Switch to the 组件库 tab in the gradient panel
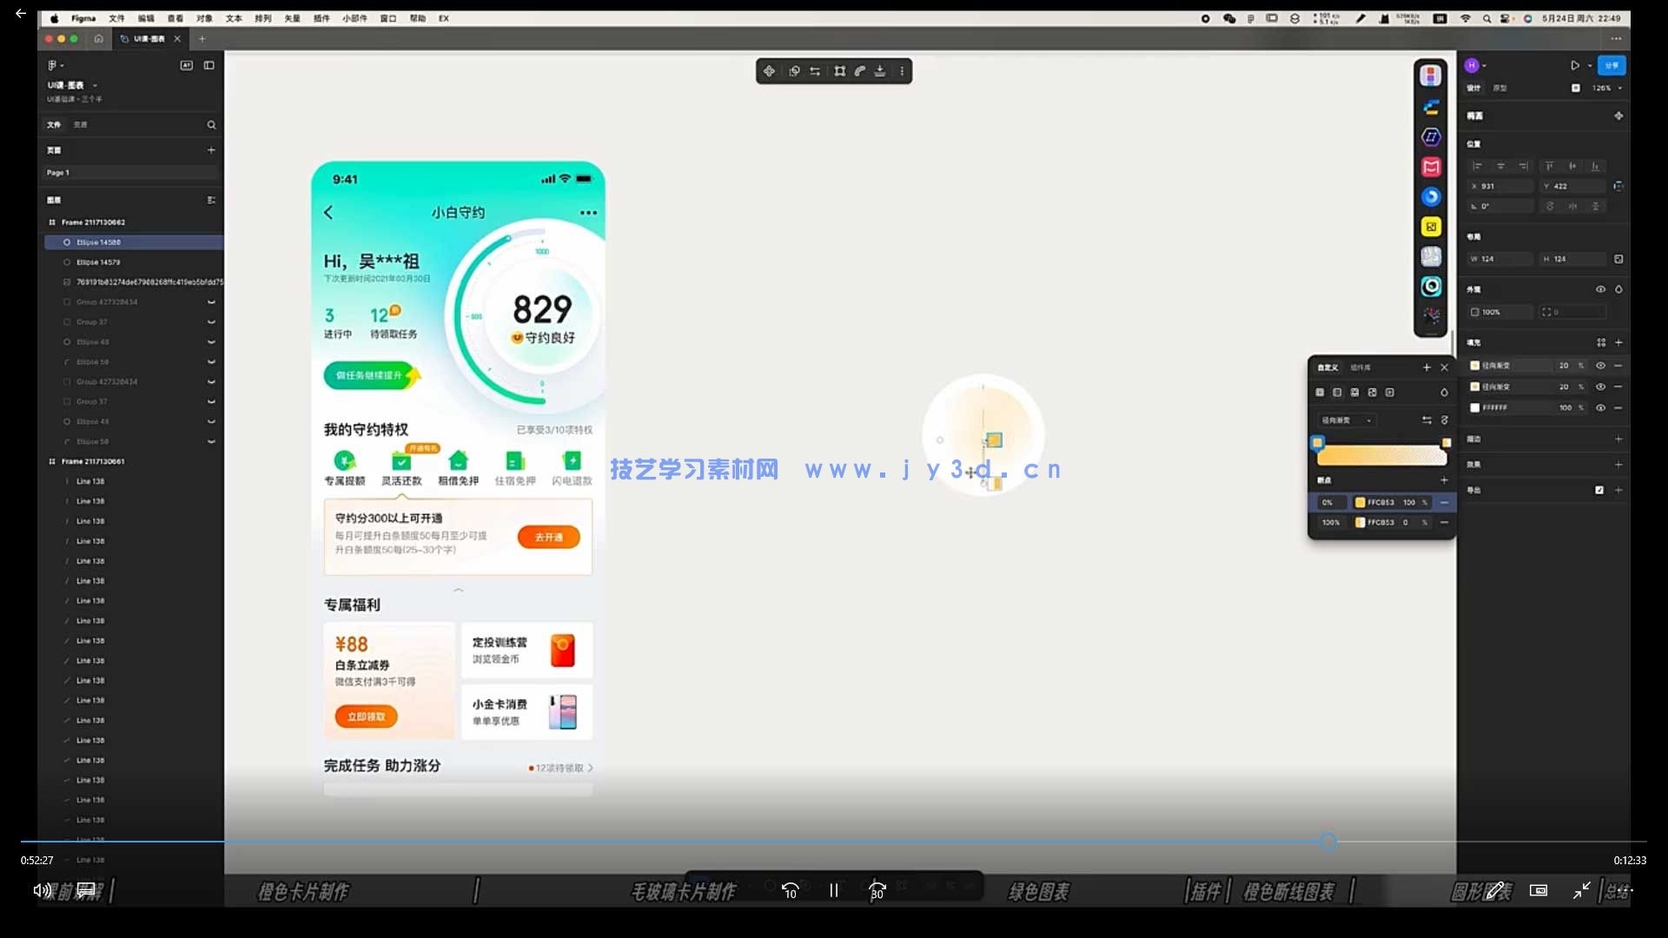The height and width of the screenshot is (938, 1668). click(1360, 367)
